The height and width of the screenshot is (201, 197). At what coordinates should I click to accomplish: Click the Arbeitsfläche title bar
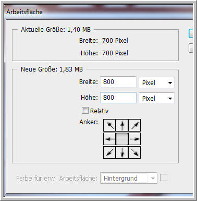click(98, 12)
